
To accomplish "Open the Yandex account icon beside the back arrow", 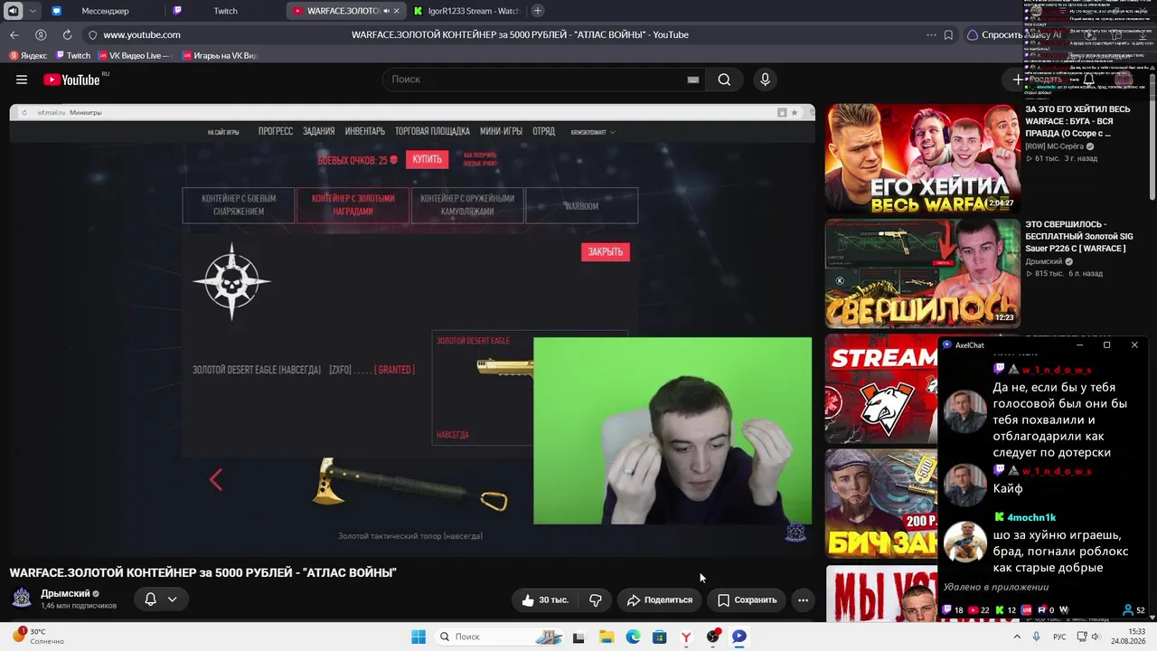I will click(x=41, y=34).
